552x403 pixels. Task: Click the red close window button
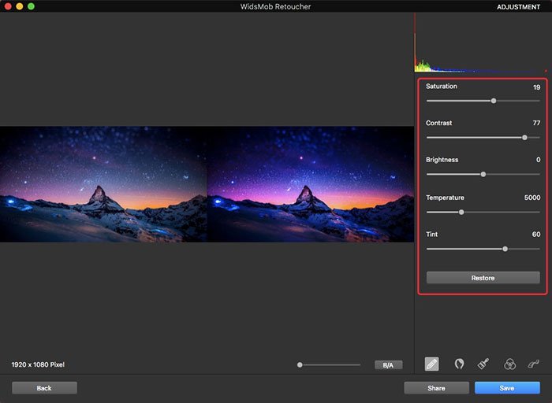click(x=8, y=6)
